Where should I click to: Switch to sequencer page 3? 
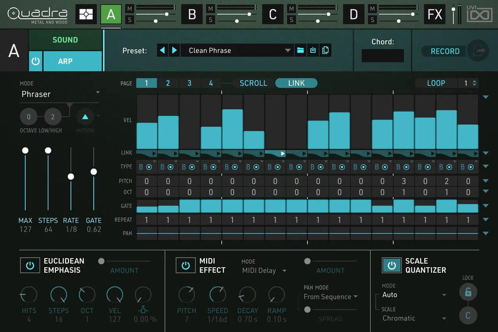click(x=189, y=83)
